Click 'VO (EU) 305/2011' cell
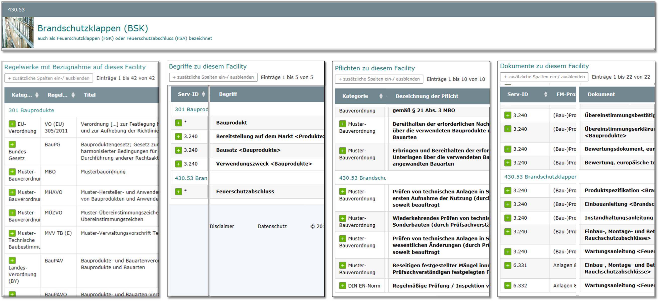Screen dimensions: 659x301 [x=56, y=127]
